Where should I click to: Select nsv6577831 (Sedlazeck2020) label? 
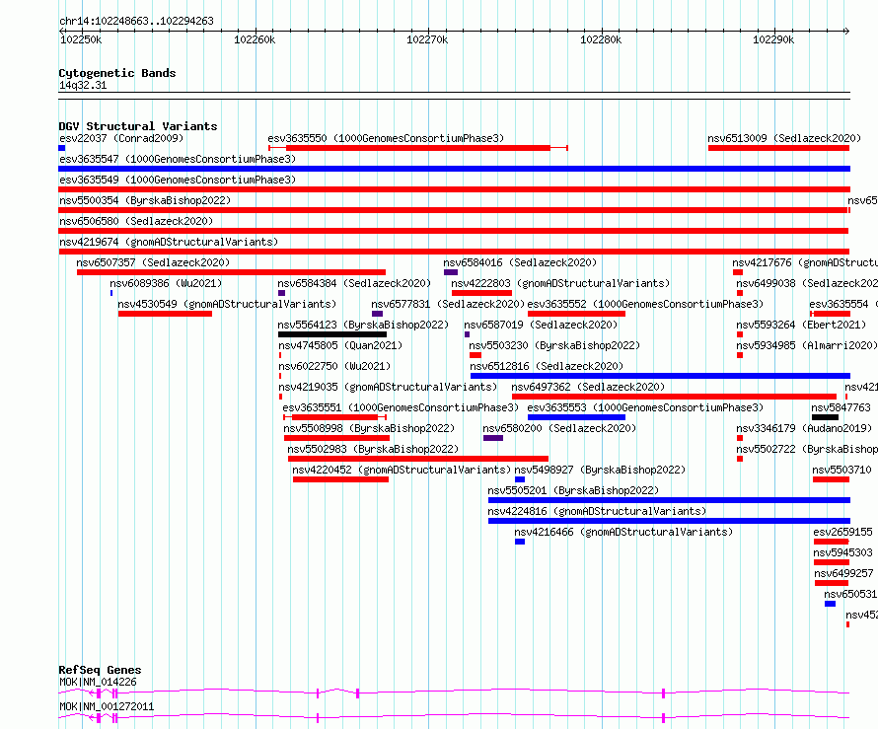pyautogui.click(x=448, y=304)
